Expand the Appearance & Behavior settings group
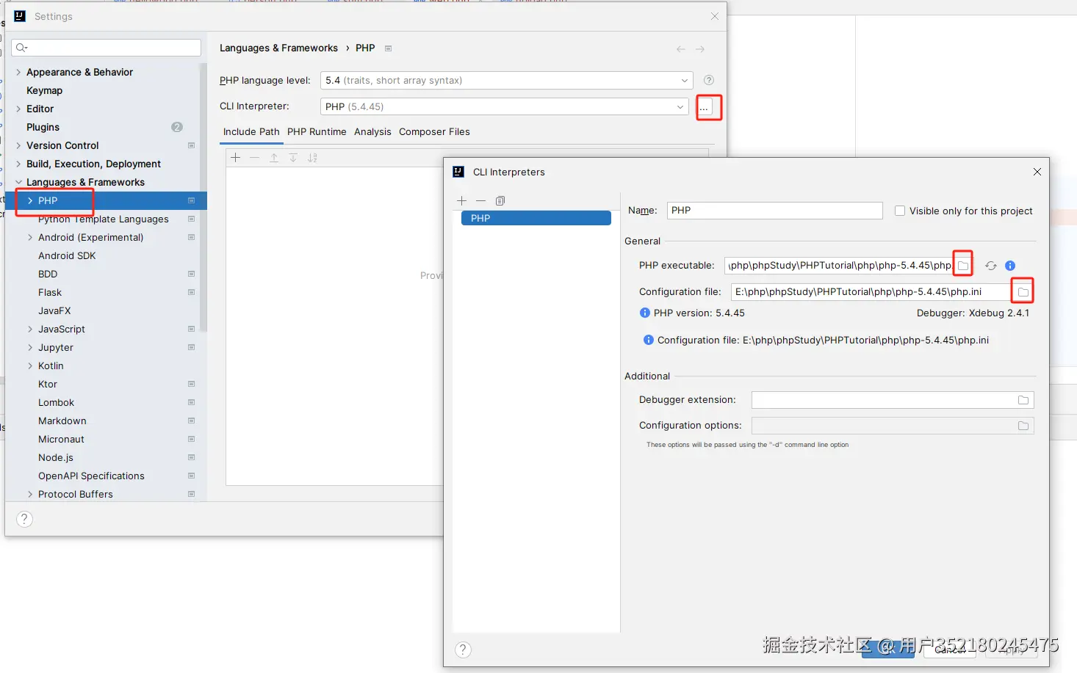Screen dimensions: 1077x673 18,72
